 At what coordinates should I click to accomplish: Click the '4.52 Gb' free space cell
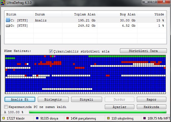point(129,26)
